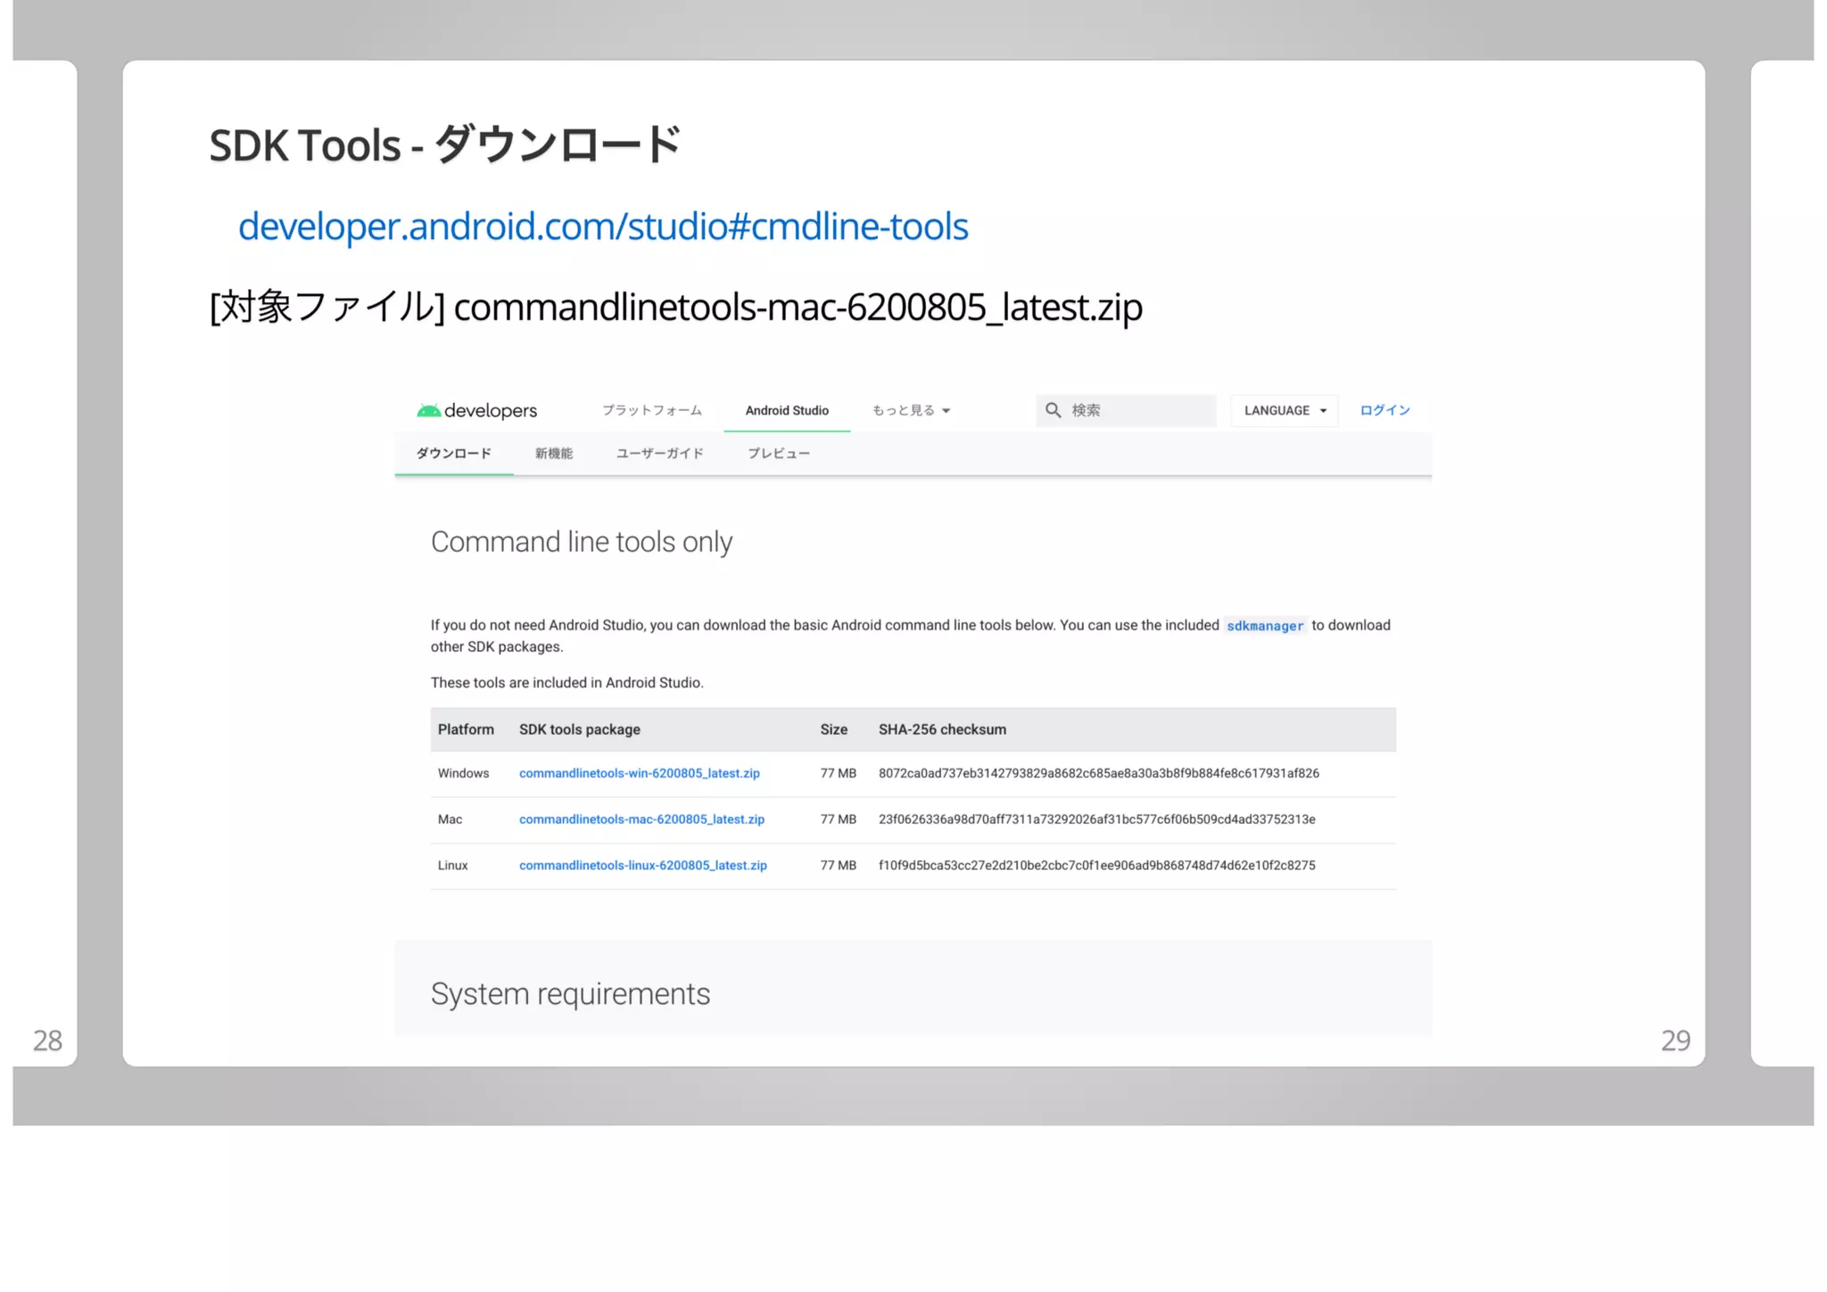Download commandlinetools-win-6200805_latest.zip

(640, 773)
